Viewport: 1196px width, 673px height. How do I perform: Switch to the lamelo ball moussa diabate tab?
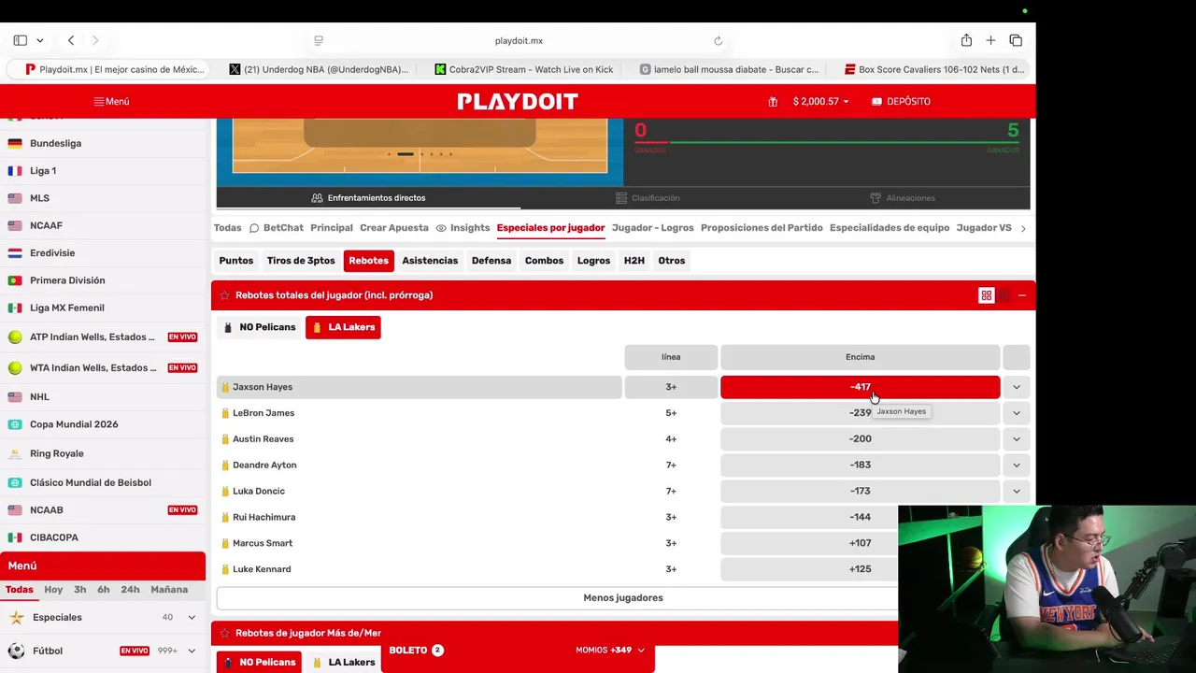[x=729, y=69]
